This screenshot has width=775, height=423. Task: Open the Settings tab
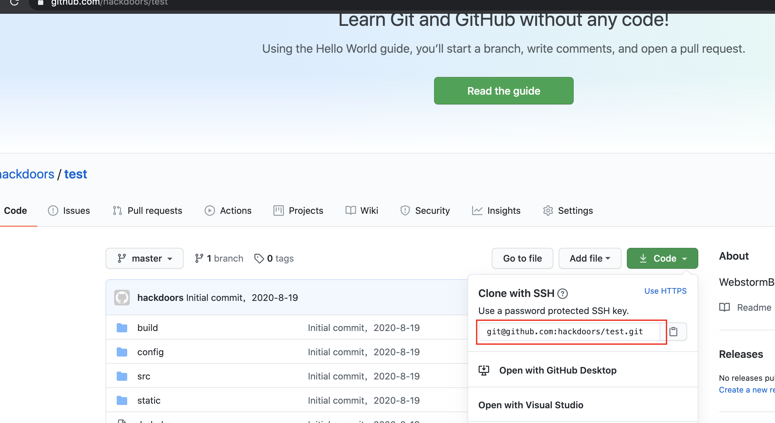point(568,211)
